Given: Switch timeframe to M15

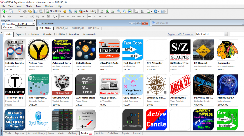Looking at the screenshot, I should point(74,16).
